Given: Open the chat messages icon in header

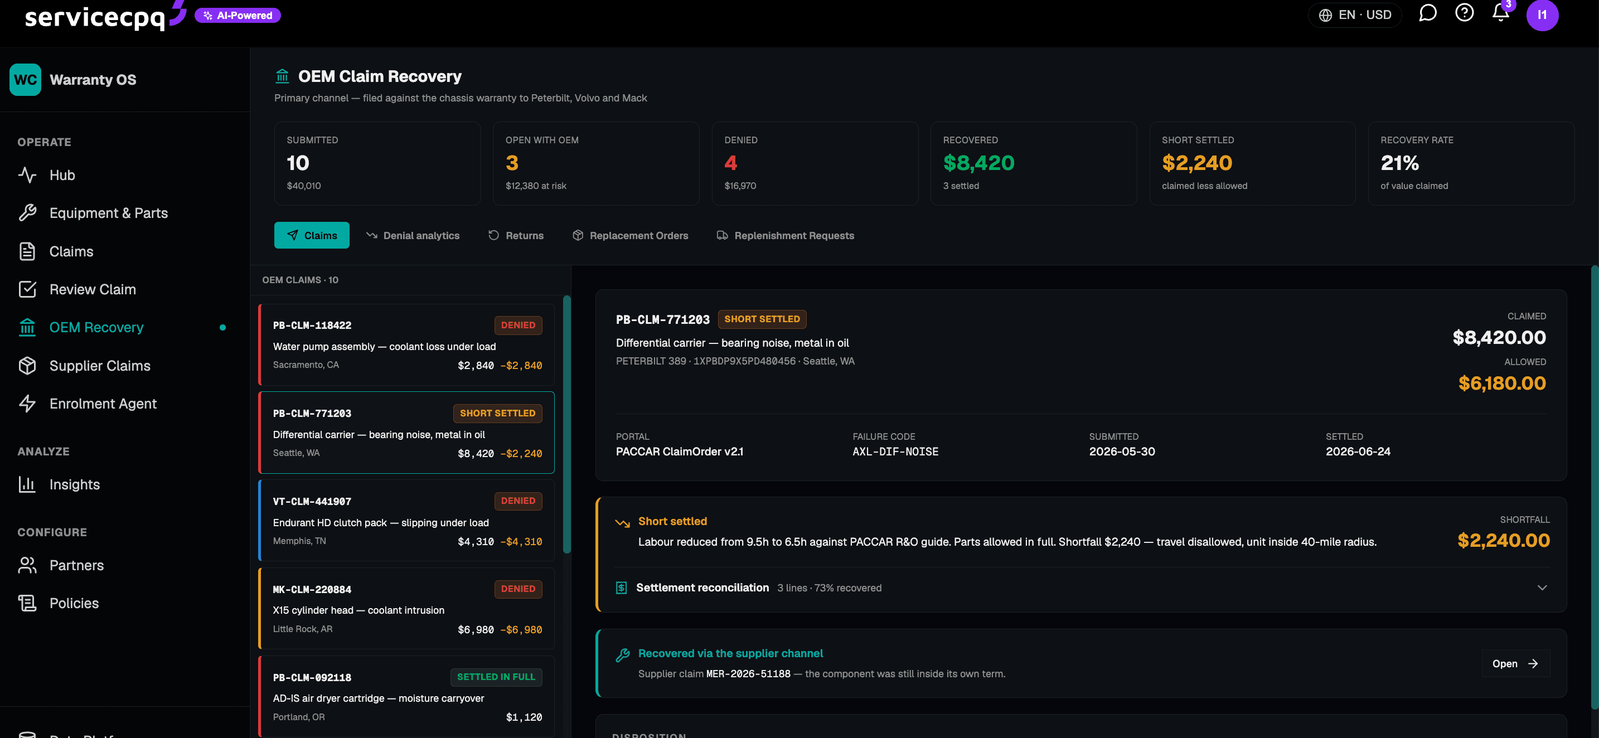Looking at the screenshot, I should (x=1428, y=13).
